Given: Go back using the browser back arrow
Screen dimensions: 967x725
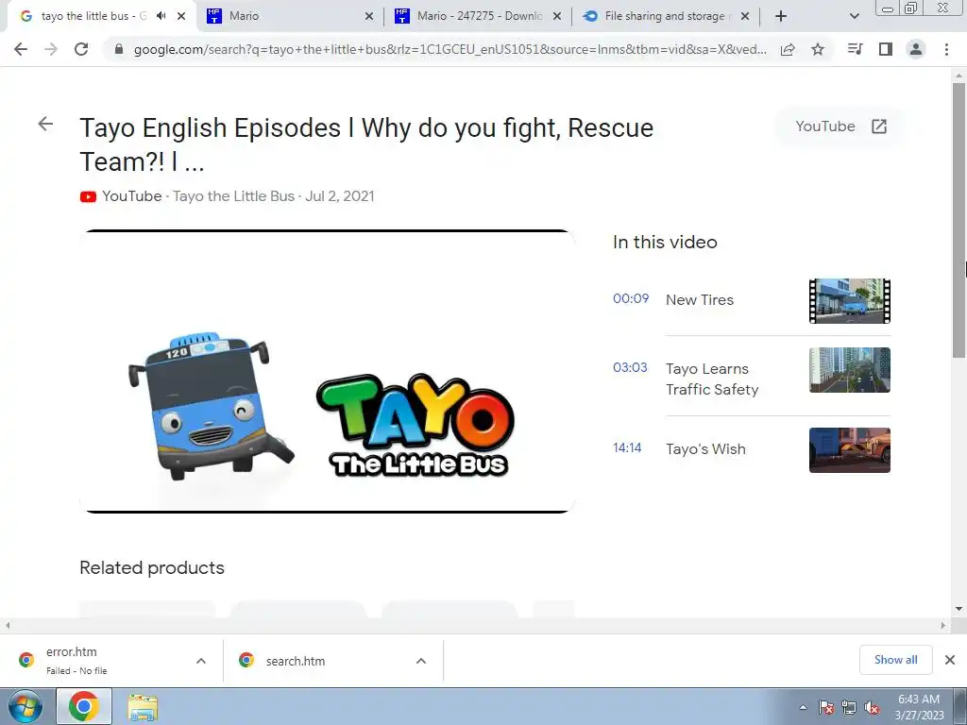Looking at the screenshot, I should click(21, 49).
